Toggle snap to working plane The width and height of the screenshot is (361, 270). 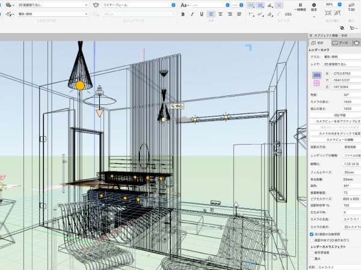(x=288, y=14)
